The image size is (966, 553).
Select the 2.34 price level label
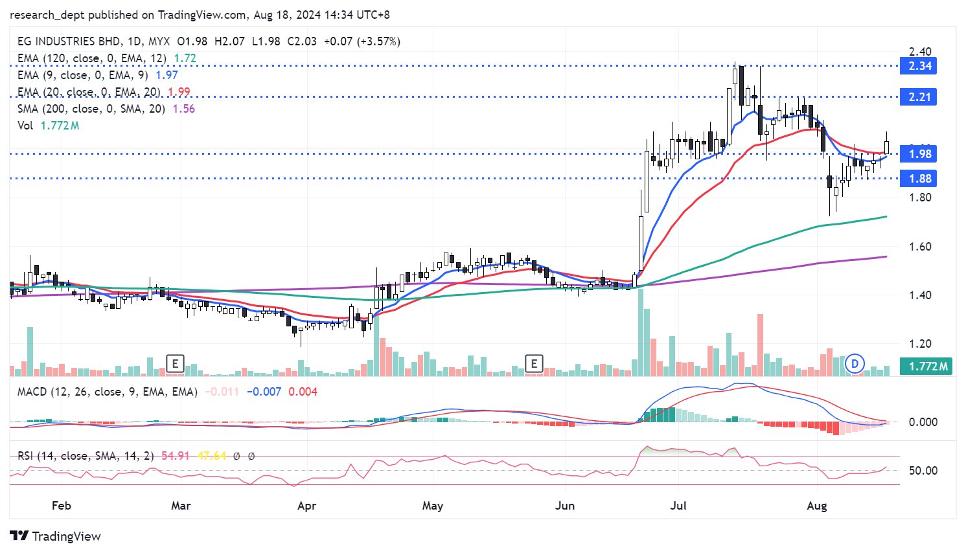pyautogui.click(x=918, y=66)
